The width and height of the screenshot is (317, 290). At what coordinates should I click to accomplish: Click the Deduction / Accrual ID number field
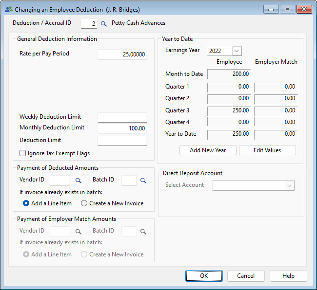pyautogui.click(x=88, y=23)
